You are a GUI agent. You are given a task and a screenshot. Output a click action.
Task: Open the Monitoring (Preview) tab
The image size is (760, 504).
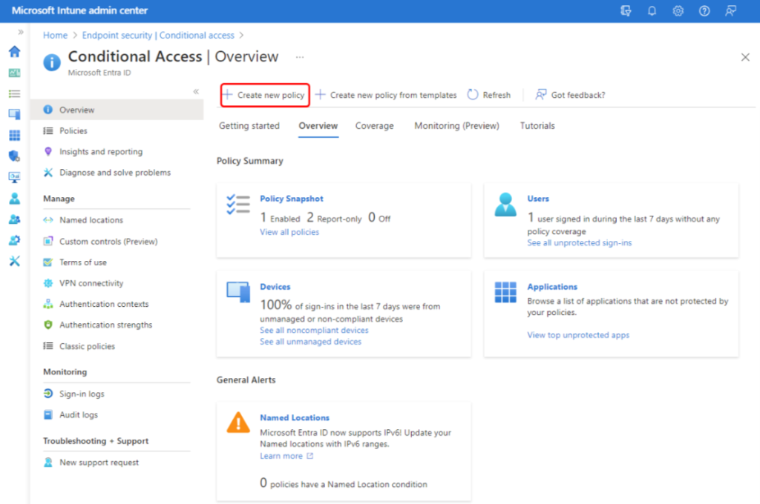coord(456,126)
